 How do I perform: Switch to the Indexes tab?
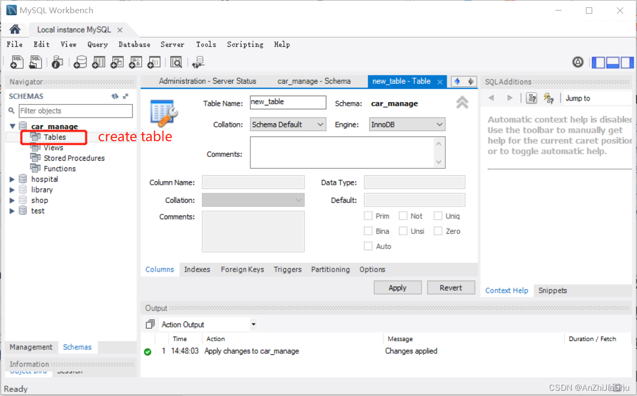click(197, 269)
